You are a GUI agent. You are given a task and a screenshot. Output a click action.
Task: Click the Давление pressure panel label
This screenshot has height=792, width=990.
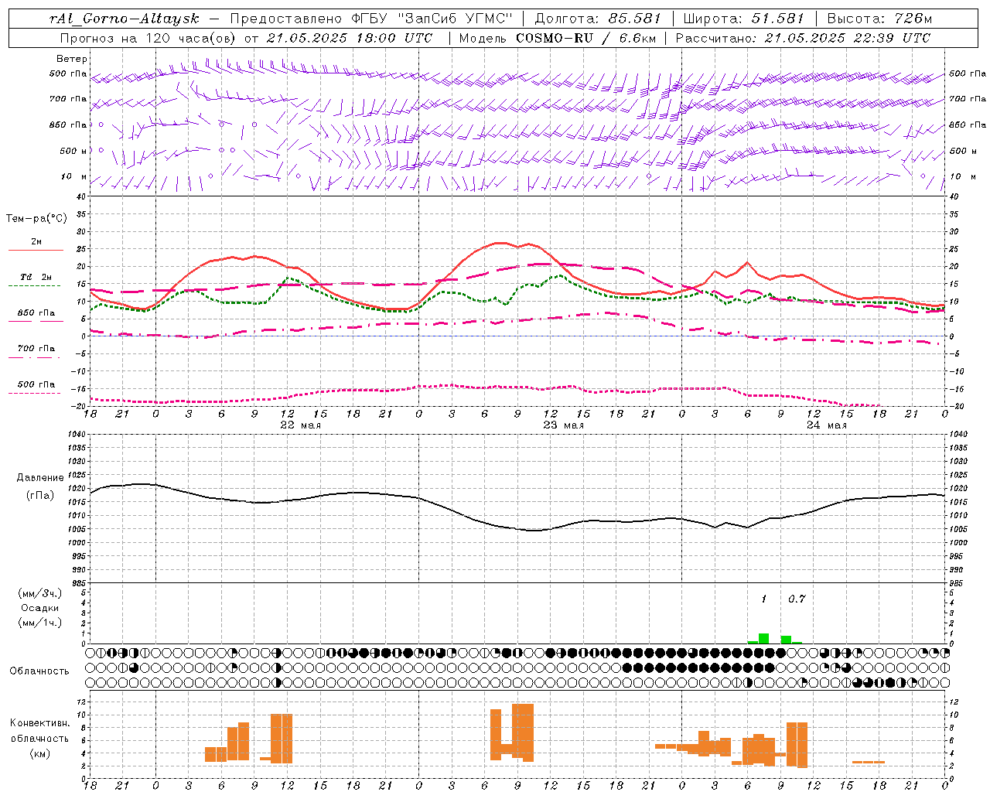coord(40,478)
